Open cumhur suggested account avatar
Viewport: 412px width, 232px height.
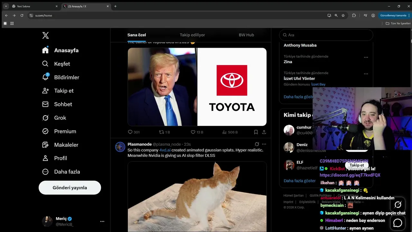click(x=289, y=130)
